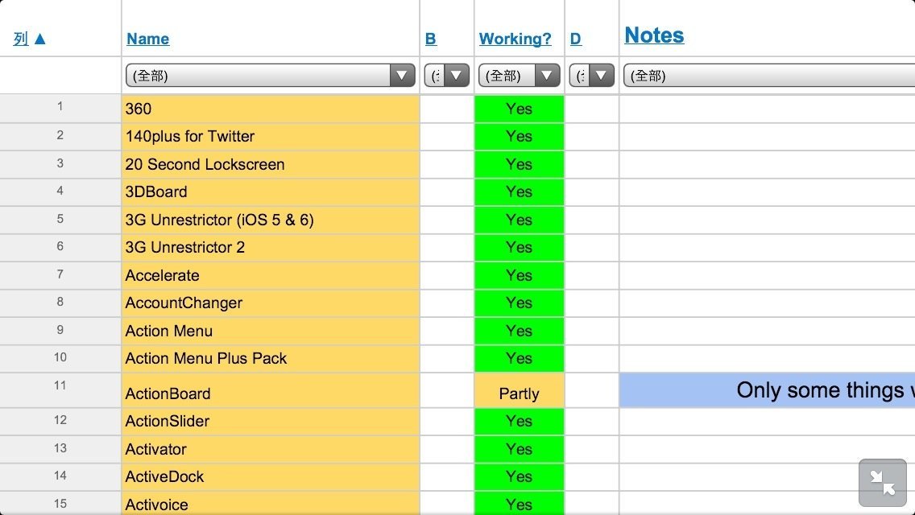Open the Name column filter dropdown
This screenshot has height=515, width=915.
pos(270,76)
